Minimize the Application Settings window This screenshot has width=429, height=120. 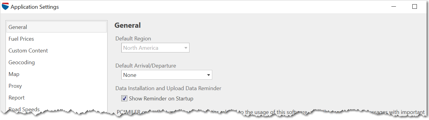(394, 7)
